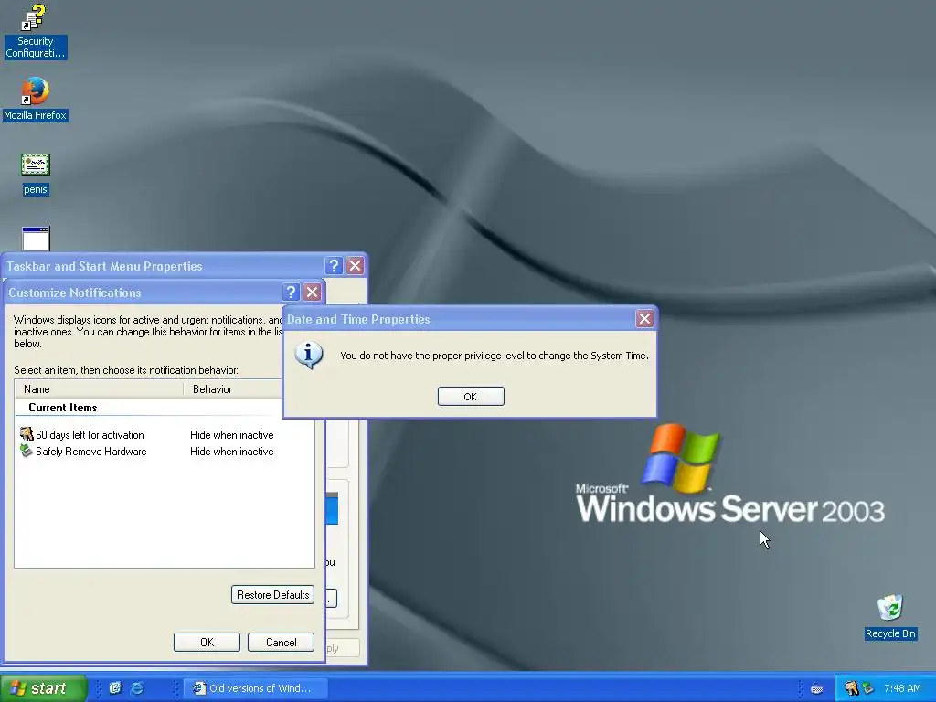This screenshot has width=936, height=702.
Task: Click OK in Customize Notifications
Action: coord(207,643)
